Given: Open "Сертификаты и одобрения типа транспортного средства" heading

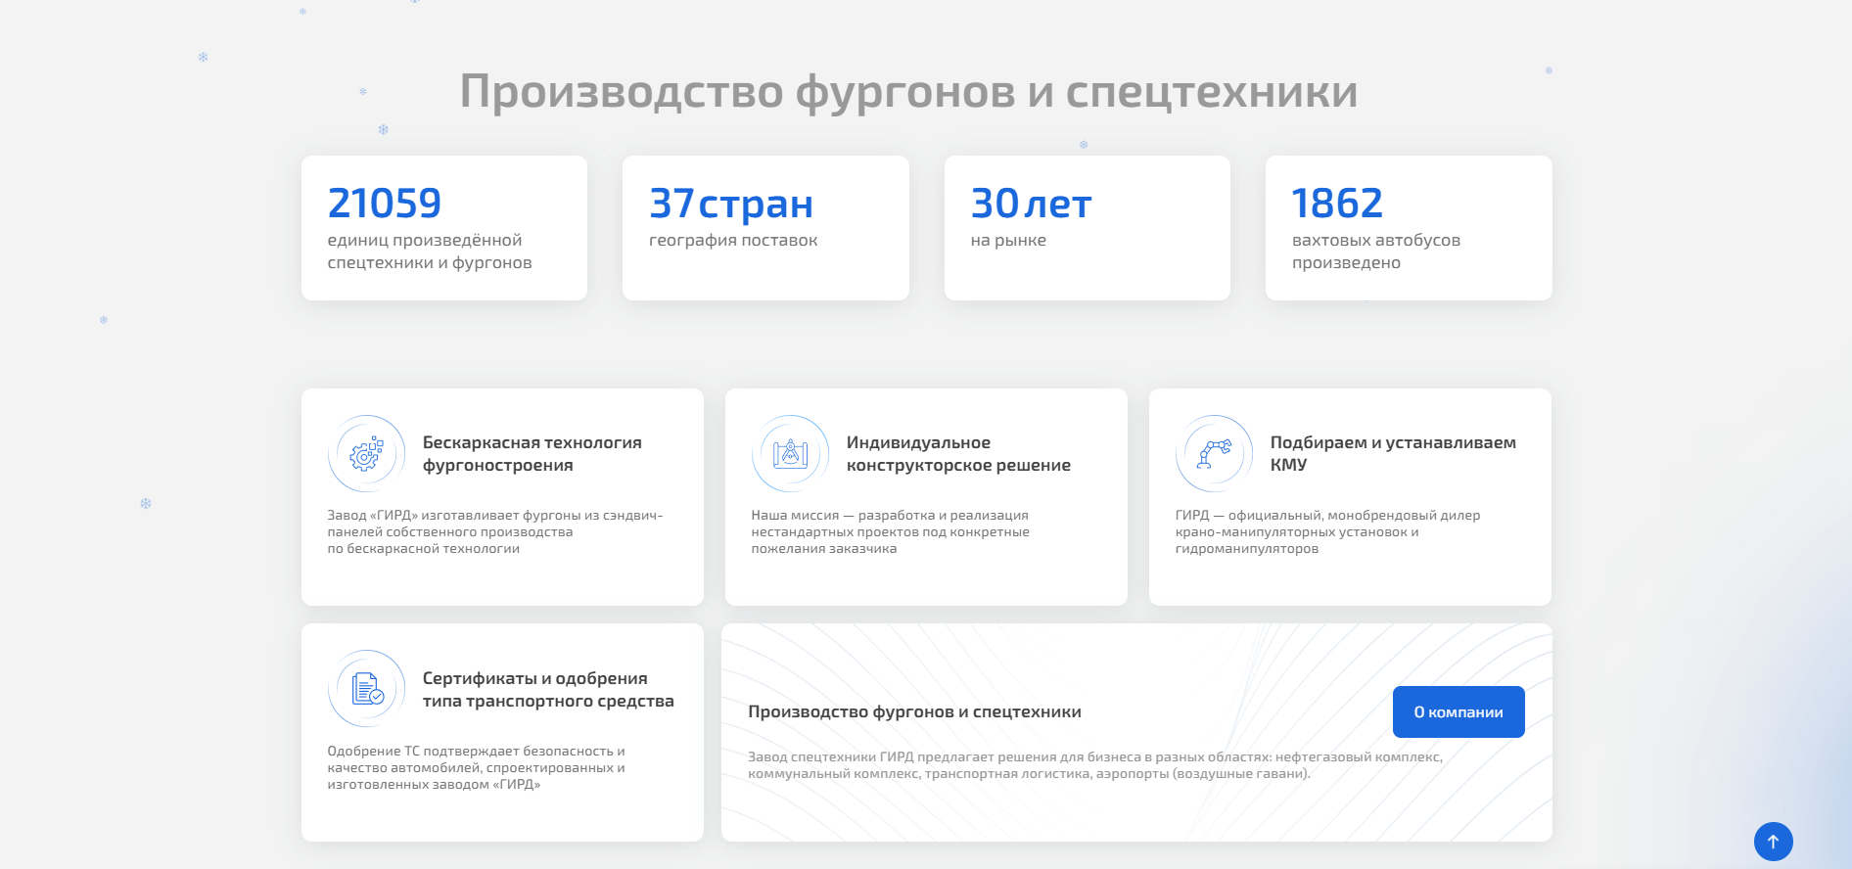Looking at the screenshot, I should pos(547,690).
